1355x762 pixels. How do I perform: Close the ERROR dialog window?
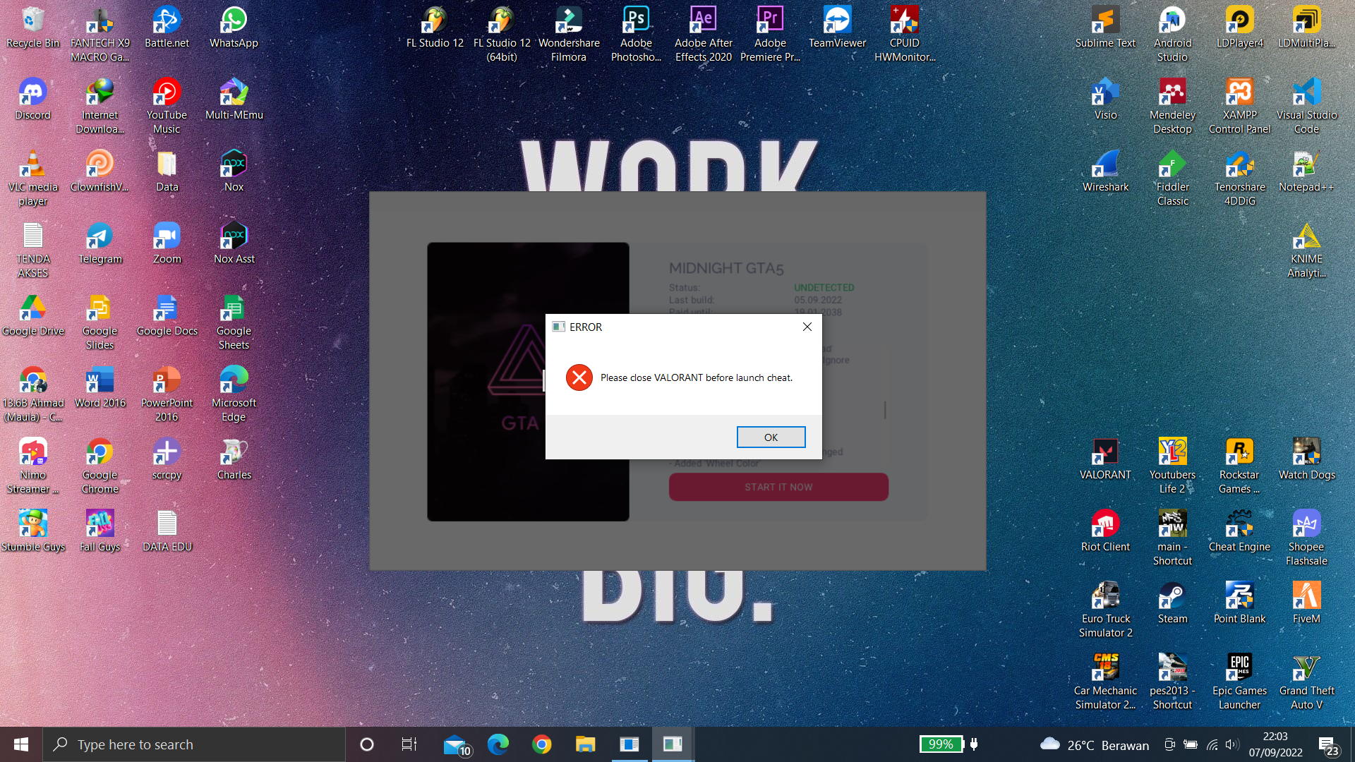point(807,327)
